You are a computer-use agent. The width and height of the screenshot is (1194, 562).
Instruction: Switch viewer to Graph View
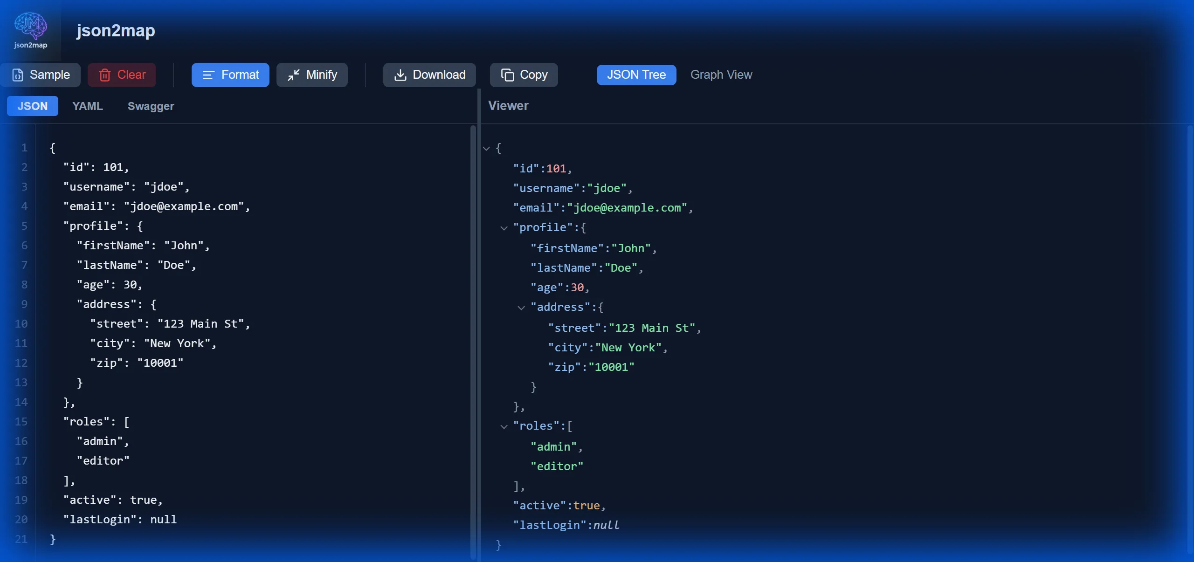(x=721, y=75)
